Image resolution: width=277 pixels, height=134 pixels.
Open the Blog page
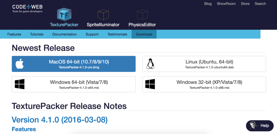(x=208, y=4)
